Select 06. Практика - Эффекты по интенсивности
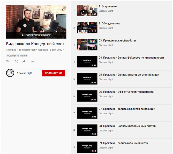Screen dimensions: 173x154 [126, 92]
